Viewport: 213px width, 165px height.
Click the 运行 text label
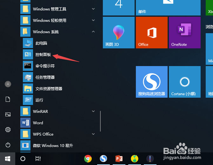tap(39, 100)
